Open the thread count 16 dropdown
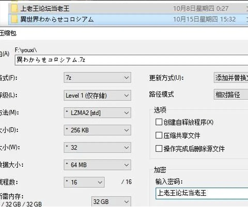248x207 pixels. point(84,182)
